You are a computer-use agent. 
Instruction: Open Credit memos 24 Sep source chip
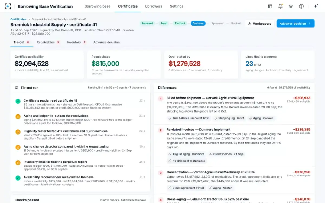226,154
